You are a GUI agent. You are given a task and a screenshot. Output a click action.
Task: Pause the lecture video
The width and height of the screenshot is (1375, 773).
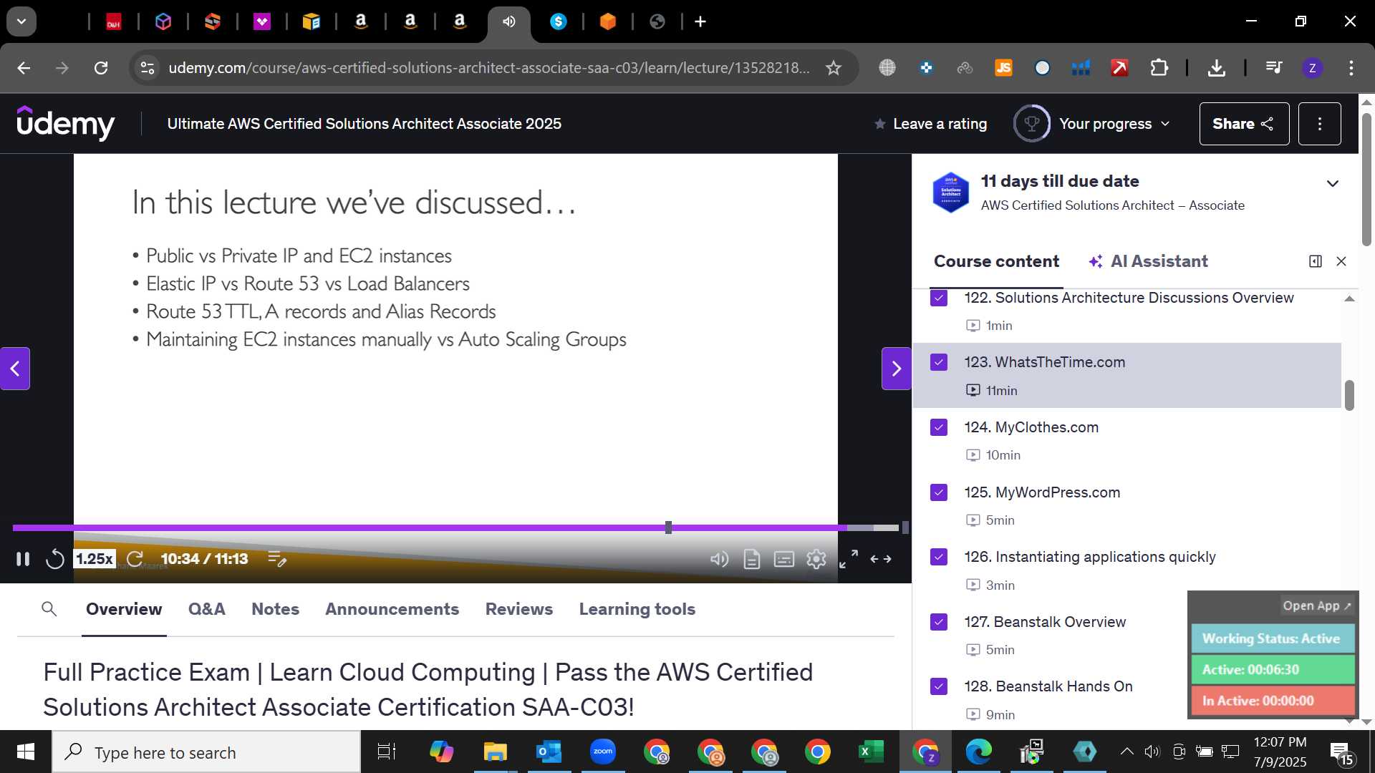click(23, 559)
